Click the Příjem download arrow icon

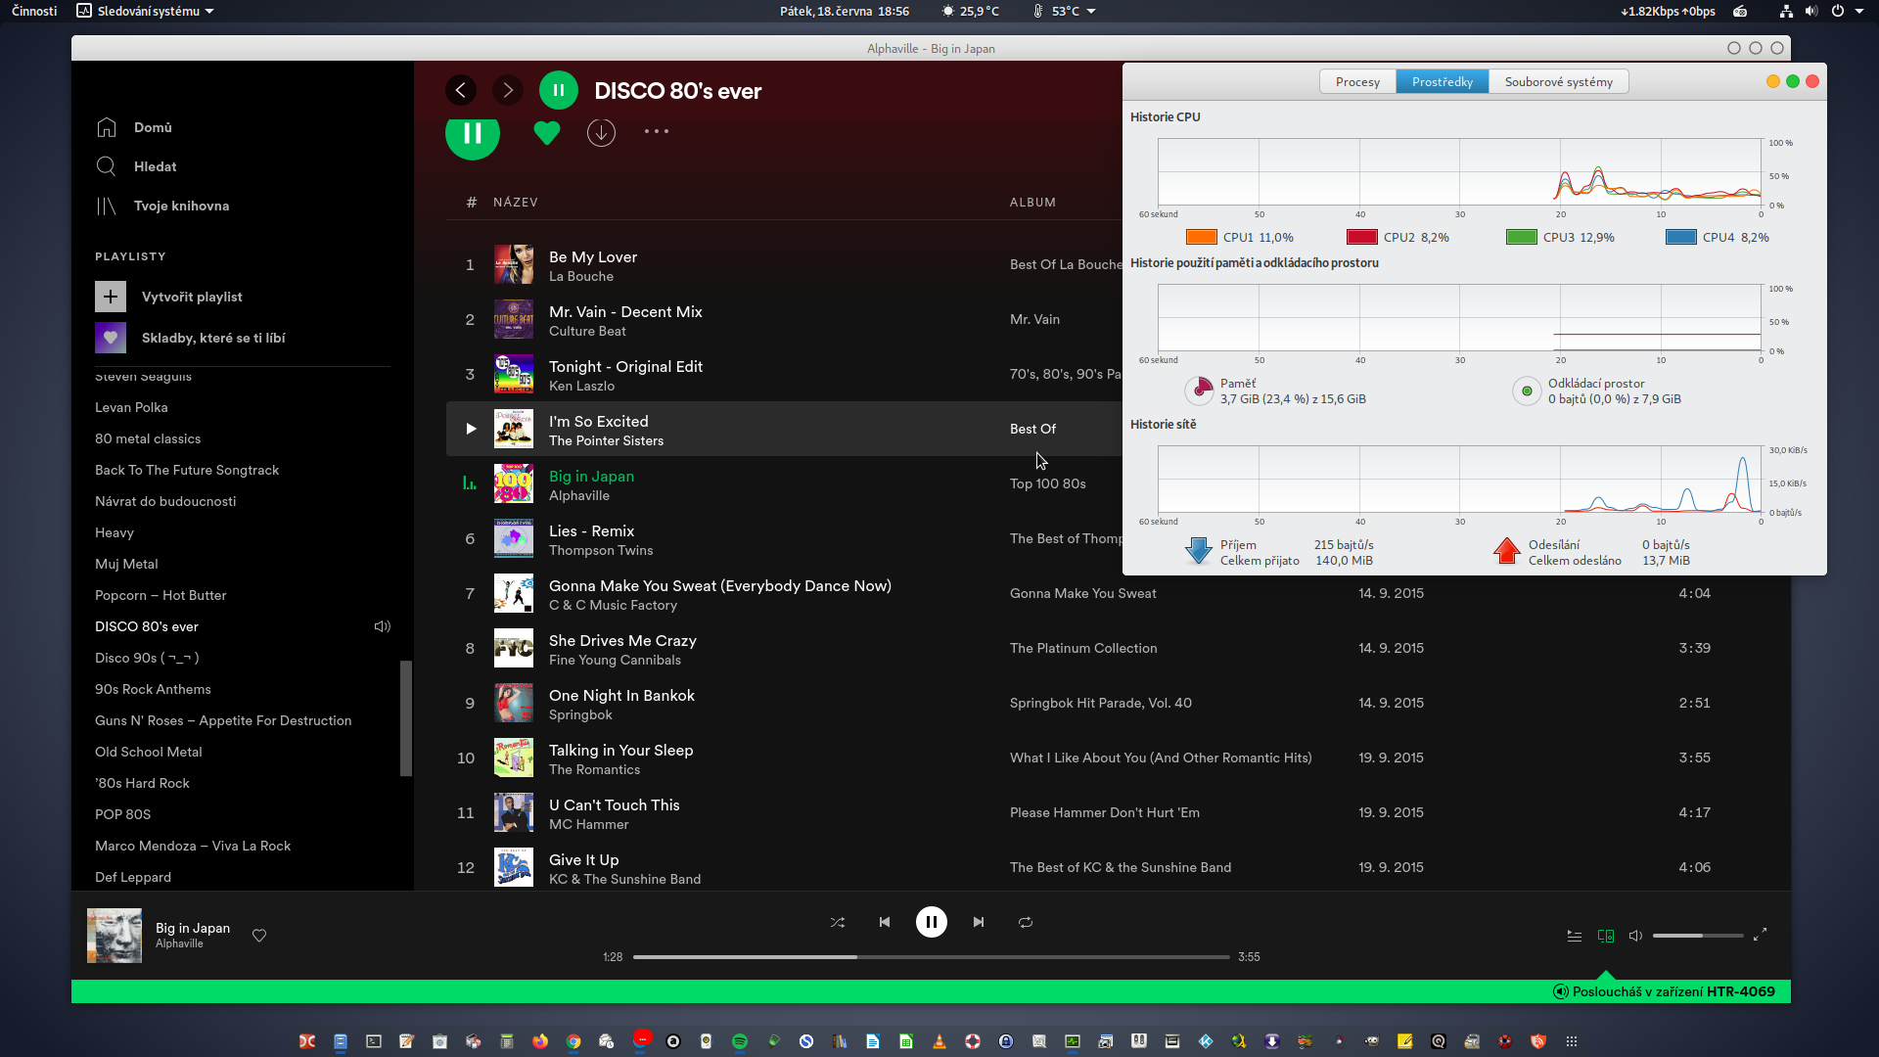[1199, 551]
